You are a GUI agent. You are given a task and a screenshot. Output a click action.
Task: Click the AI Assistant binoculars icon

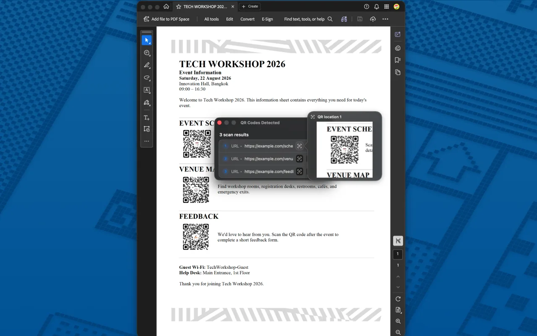344,19
